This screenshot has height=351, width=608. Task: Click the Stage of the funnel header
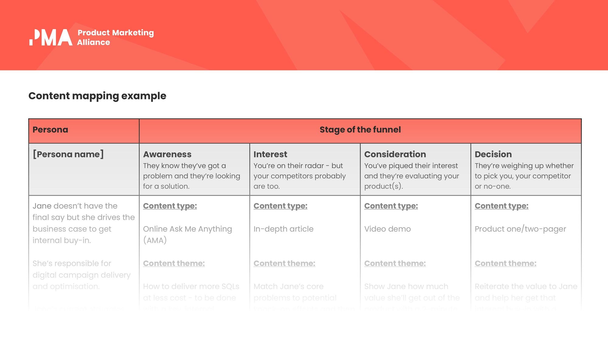pyautogui.click(x=360, y=130)
